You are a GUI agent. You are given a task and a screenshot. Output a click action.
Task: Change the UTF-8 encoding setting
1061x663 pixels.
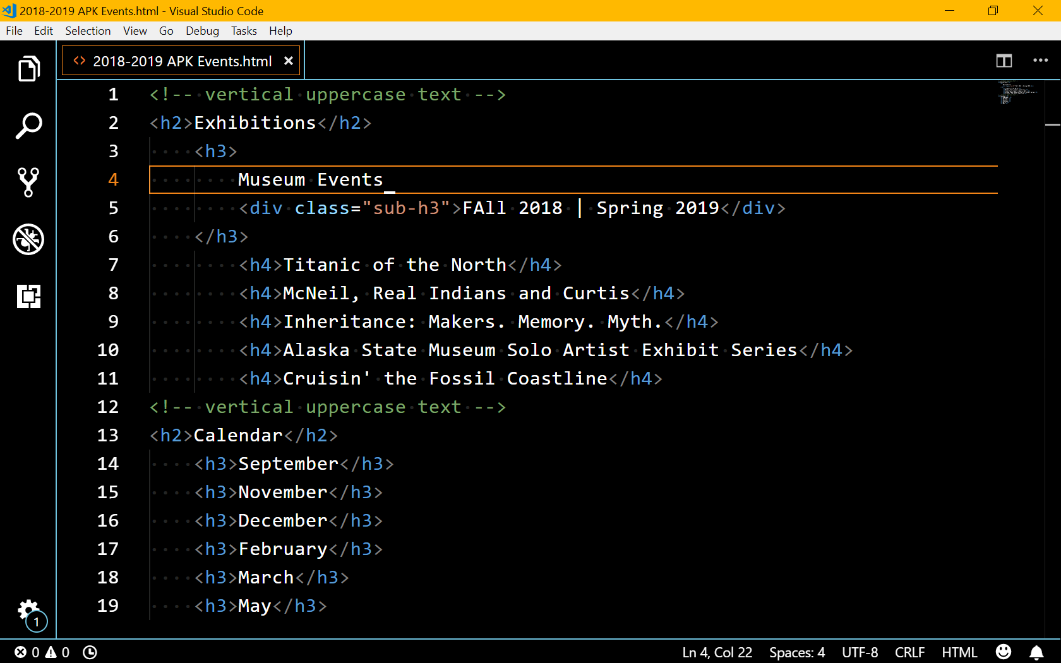point(860,652)
